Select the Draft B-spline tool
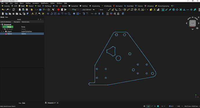This screenshot has height=108, width=200. click(x=139, y=10)
